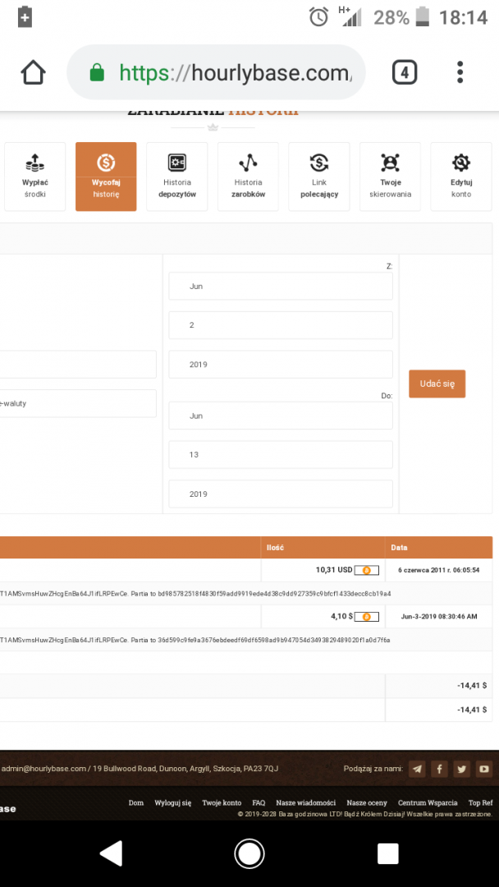This screenshot has height=887, width=499.
Task: Click the Data column header
Action: pyautogui.click(x=399, y=548)
